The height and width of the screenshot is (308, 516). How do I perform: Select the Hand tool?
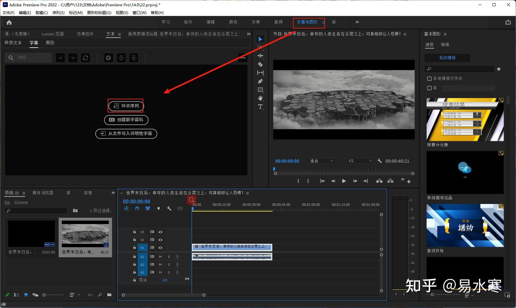[260, 98]
